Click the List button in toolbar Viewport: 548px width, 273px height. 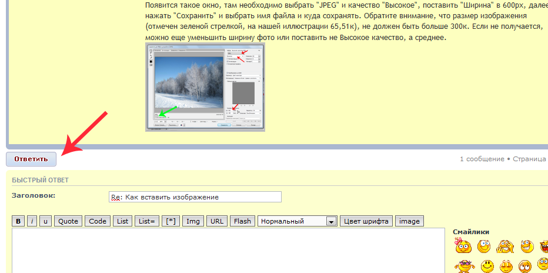point(123,221)
